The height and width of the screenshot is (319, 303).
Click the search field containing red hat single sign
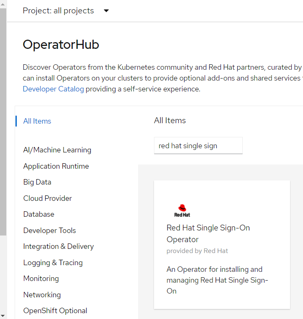coord(198,146)
